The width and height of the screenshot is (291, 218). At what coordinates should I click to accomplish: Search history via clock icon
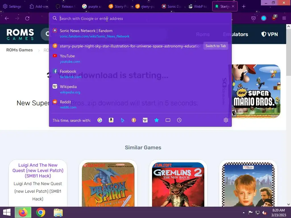tap(179, 120)
